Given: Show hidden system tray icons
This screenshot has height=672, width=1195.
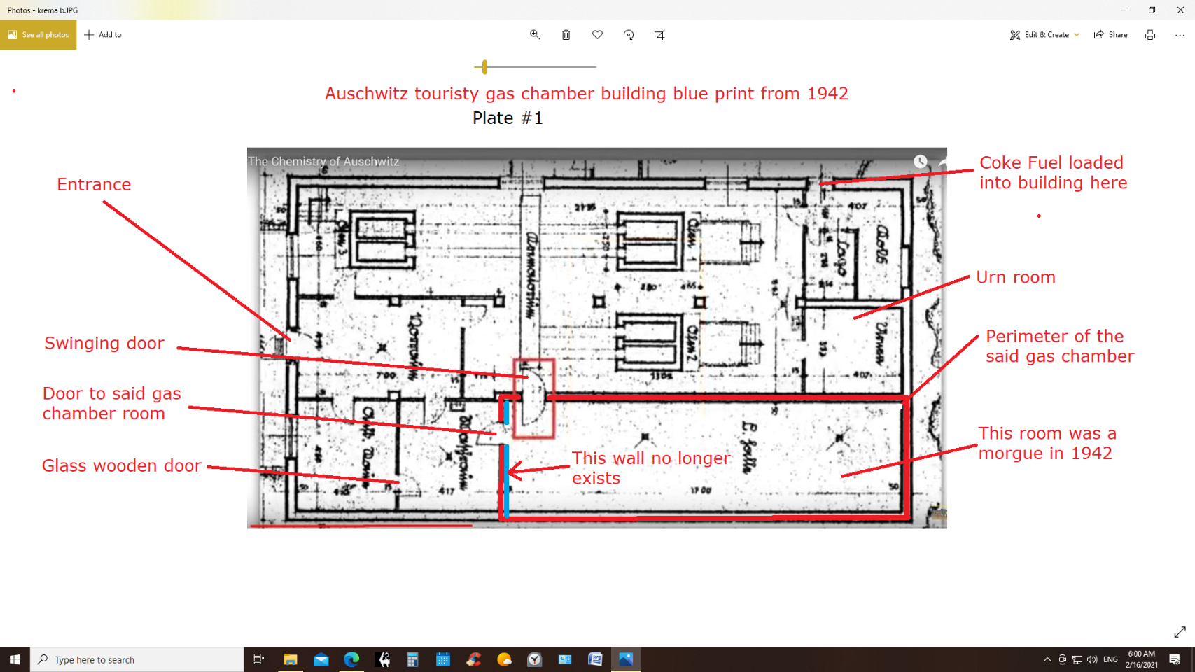Looking at the screenshot, I should click(x=1047, y=659).
